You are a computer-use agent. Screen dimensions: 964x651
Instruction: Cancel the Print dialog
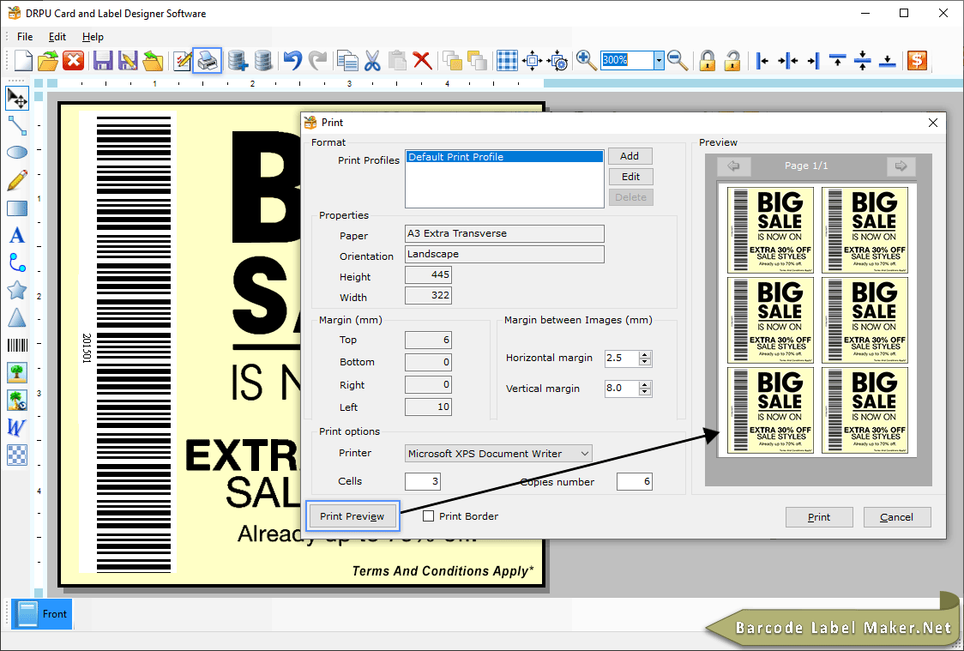click(897, 517)
